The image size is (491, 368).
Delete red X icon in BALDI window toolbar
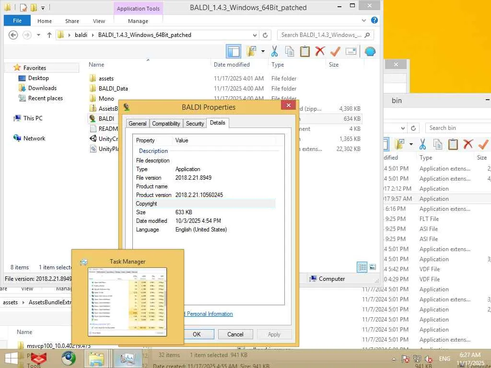320,51
